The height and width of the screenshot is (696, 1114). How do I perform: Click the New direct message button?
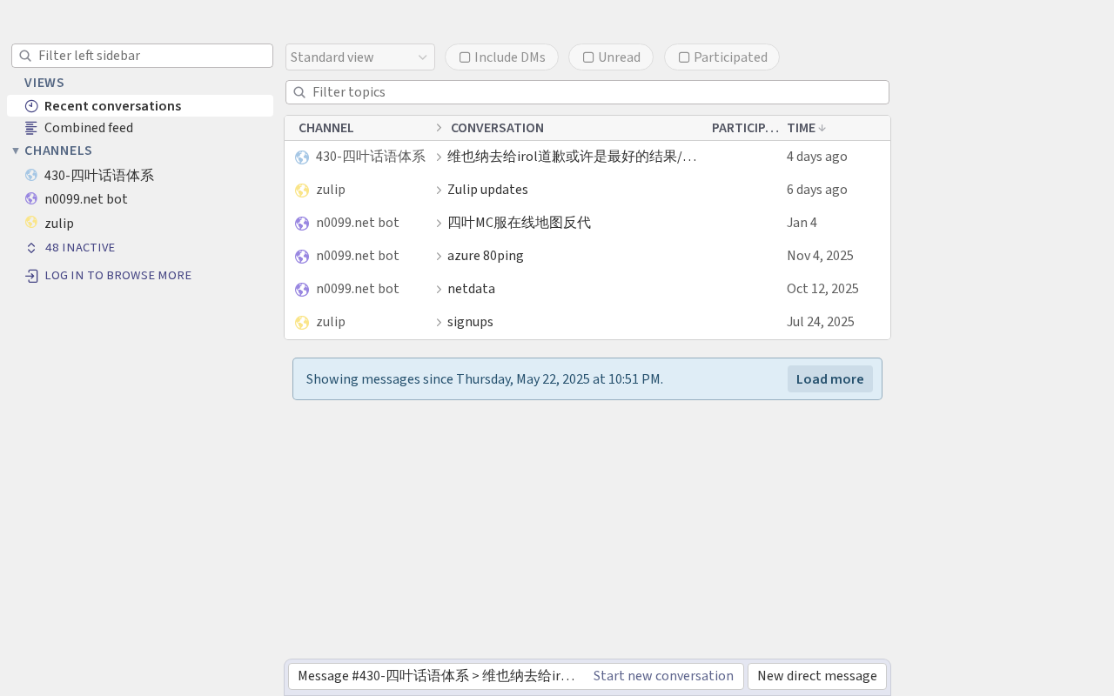coord(817,676)
